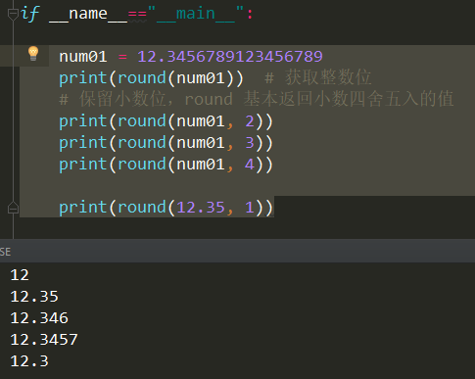Click the num01 variable assignment name
The height and width of the screenshot is (379, 475).
(83, 57)
